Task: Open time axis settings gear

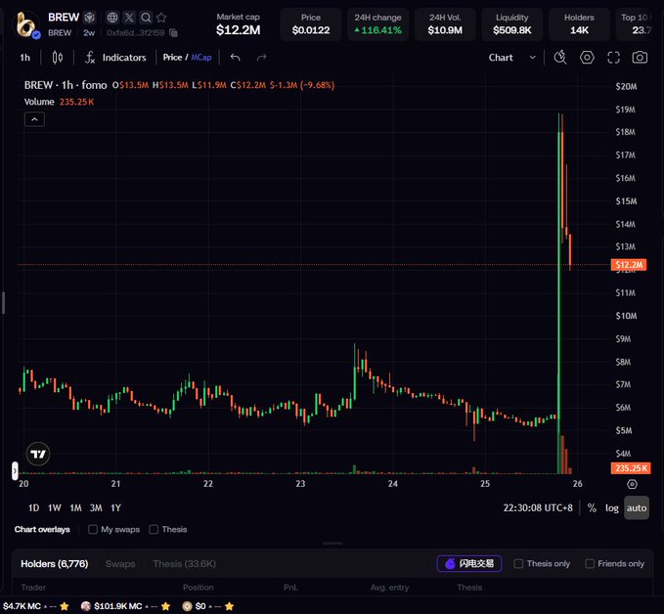Action: pos(632,484)
